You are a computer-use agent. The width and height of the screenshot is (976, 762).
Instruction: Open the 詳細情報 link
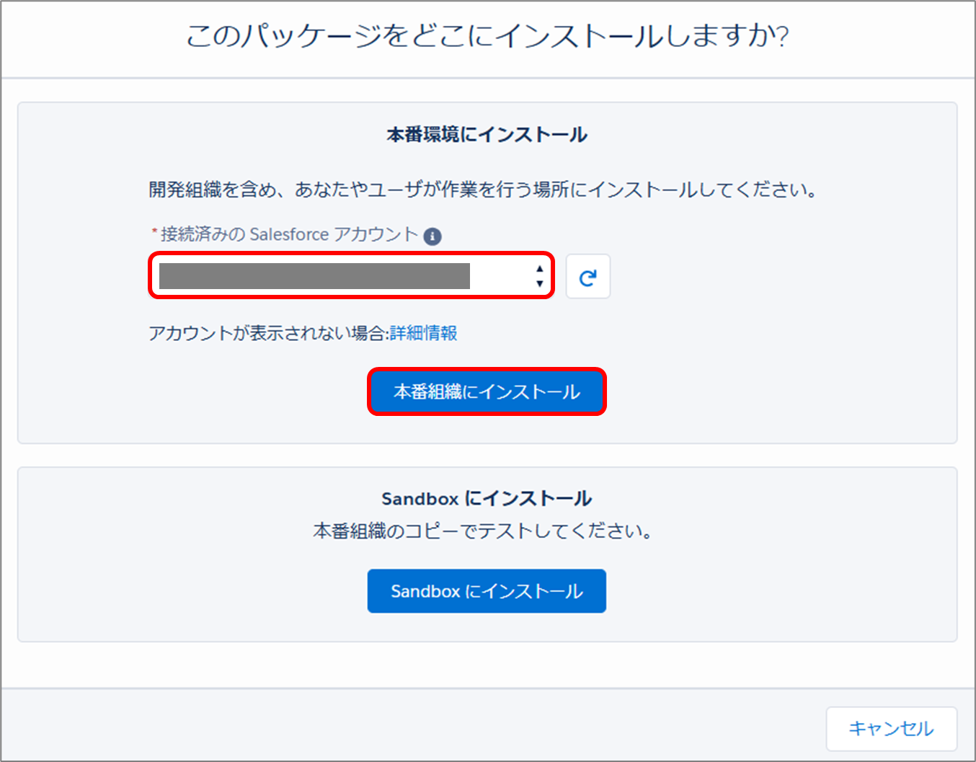[x=424, y=333]
